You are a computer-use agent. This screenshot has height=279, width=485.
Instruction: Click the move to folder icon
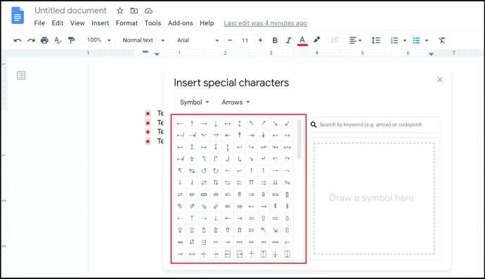coord(134,11)
